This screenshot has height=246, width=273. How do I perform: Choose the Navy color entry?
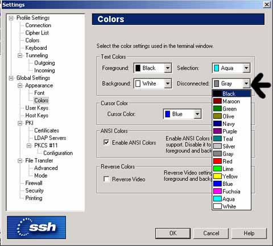(x=231, y=124)
